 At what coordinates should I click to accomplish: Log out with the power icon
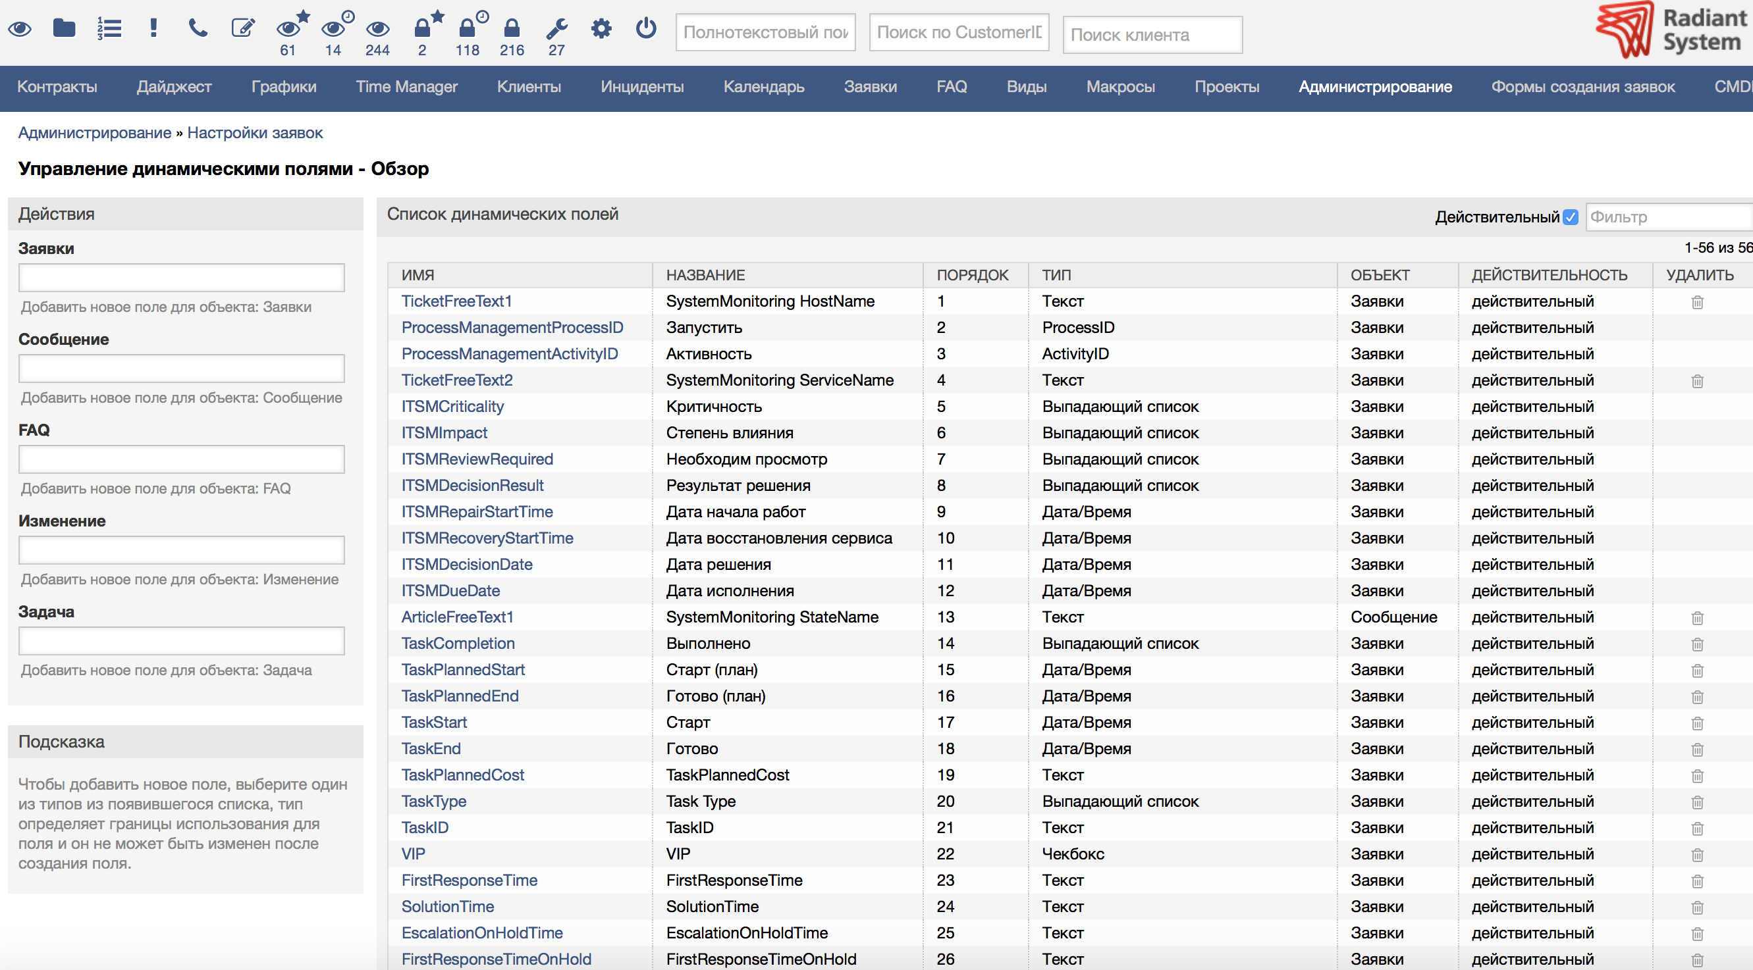(646, 28)
